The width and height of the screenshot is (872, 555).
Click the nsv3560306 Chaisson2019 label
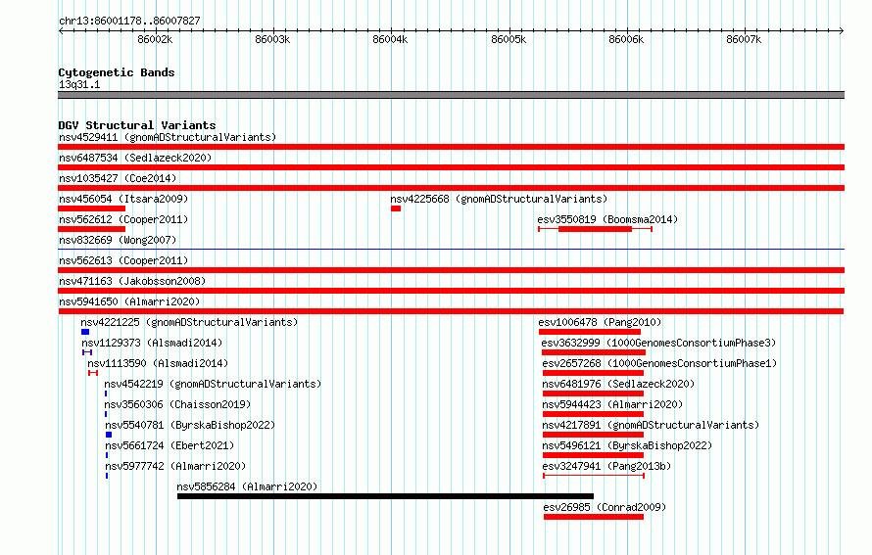pos(178,404)
